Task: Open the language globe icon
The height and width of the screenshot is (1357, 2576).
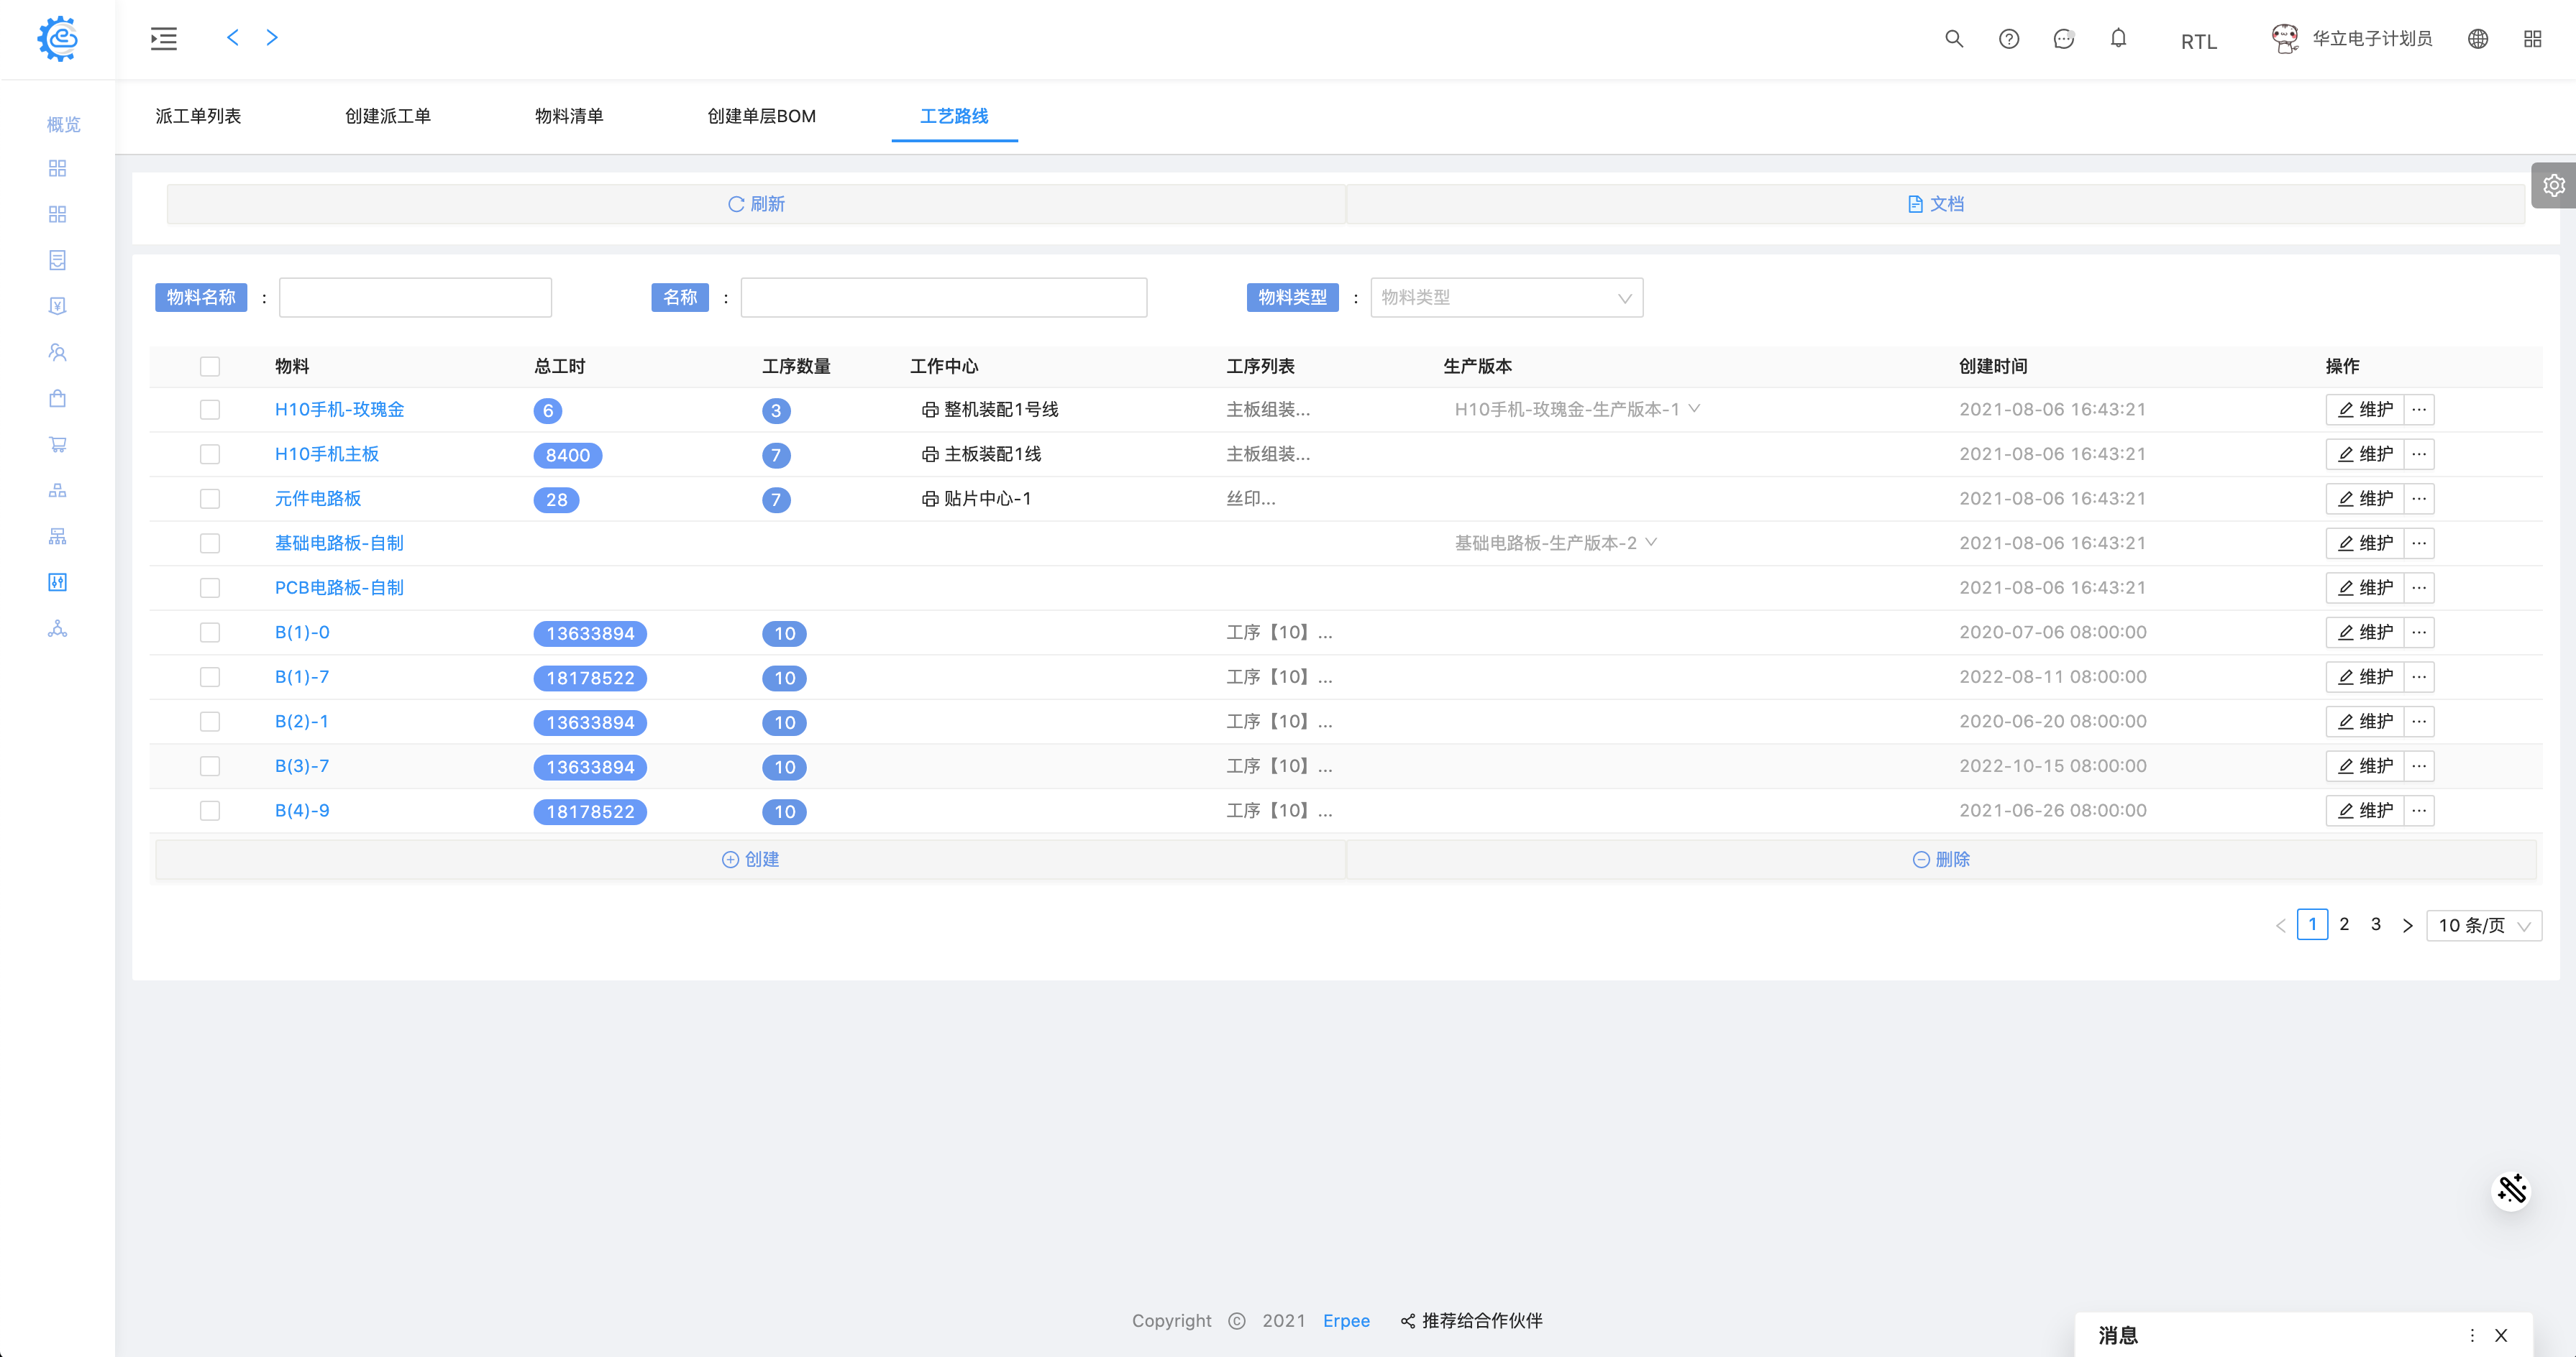Action: [2477, 39]
